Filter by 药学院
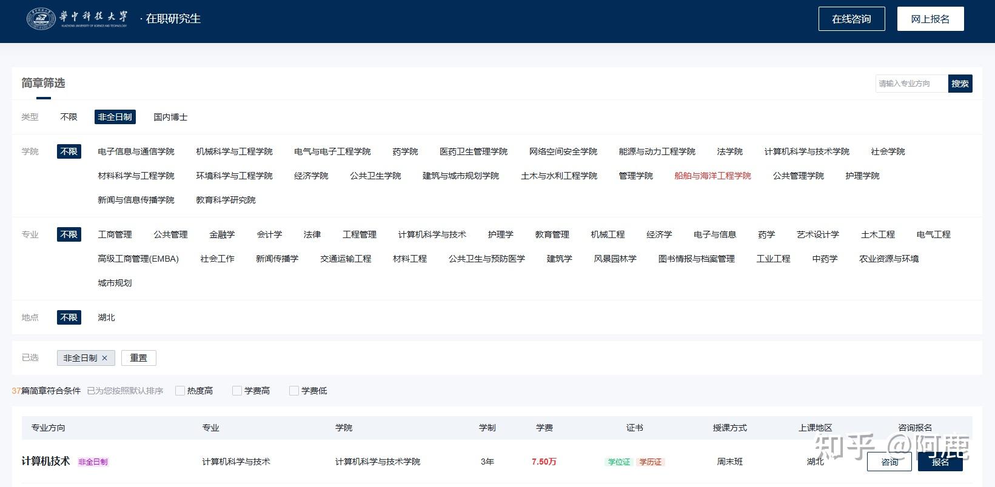This screenshot has height=487, width=995. coord(405,151)
